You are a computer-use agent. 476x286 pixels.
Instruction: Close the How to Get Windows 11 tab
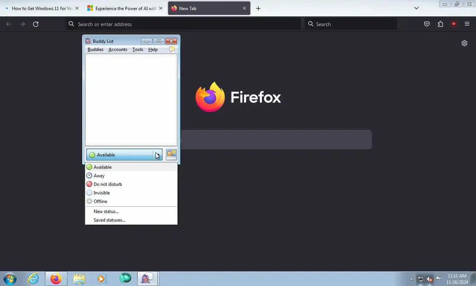pos(77,8)
